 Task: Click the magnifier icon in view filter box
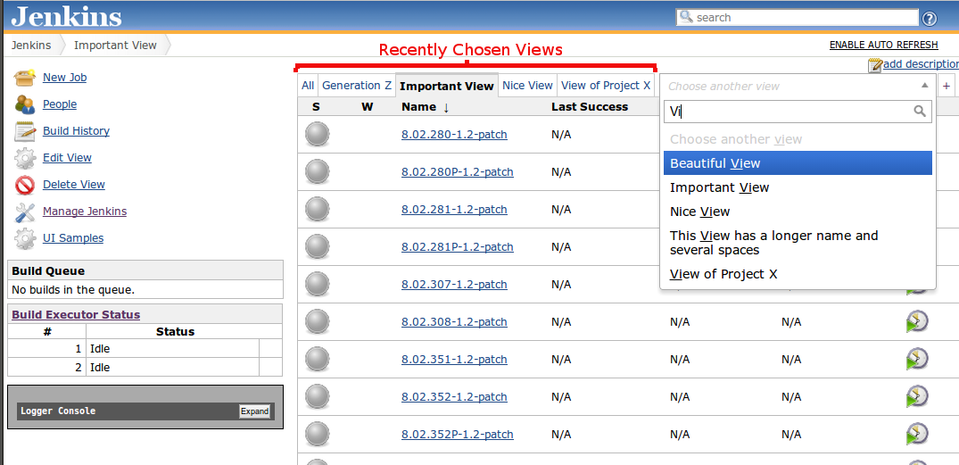coord(919,111)
